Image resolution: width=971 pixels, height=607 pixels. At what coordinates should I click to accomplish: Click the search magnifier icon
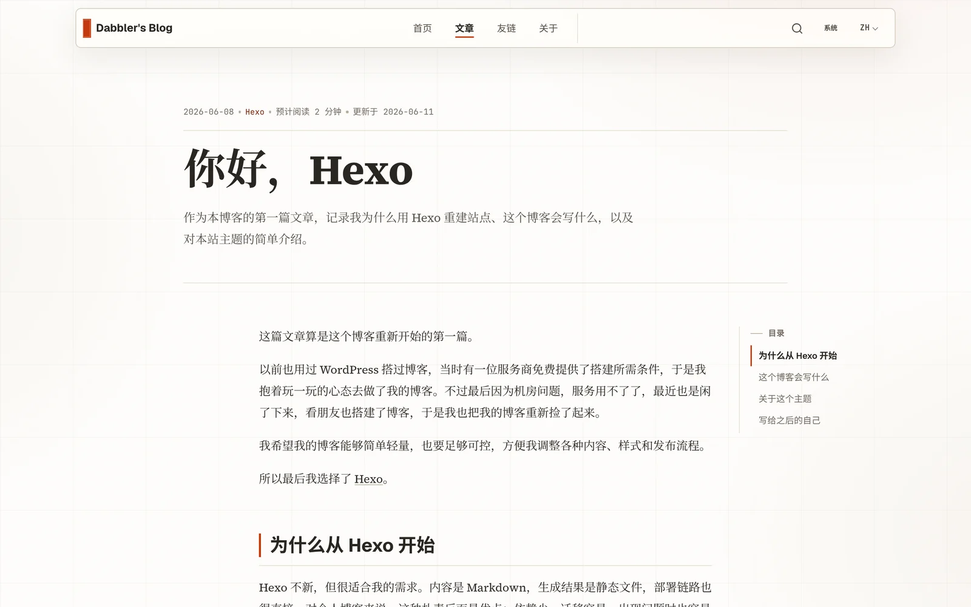point(797,29)
